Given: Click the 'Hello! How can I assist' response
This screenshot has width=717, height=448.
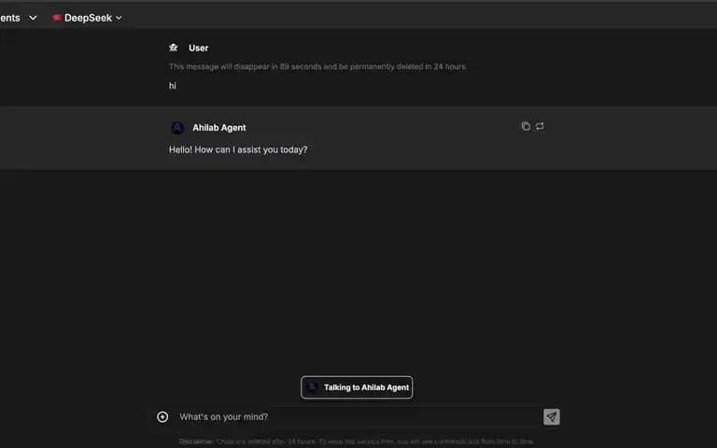Looking at the screenshot, I should coord(238,150).
